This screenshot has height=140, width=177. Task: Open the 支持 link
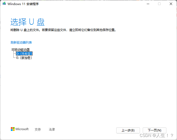[x=38, y=129]
